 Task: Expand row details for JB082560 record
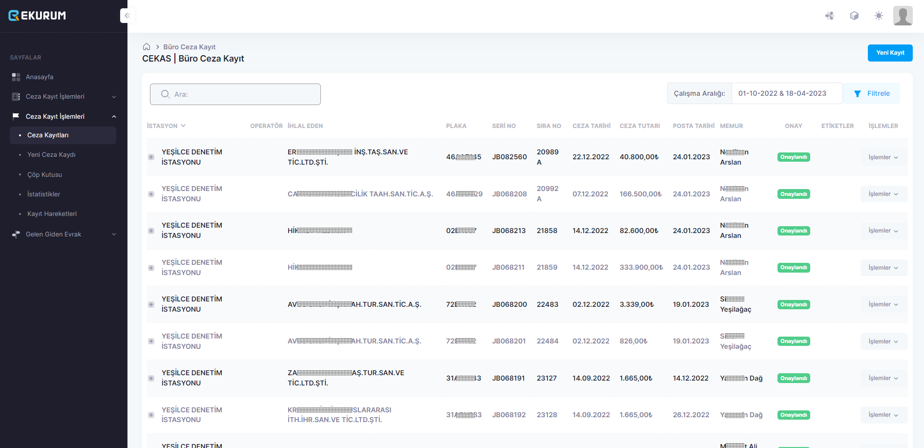point(151,157)
